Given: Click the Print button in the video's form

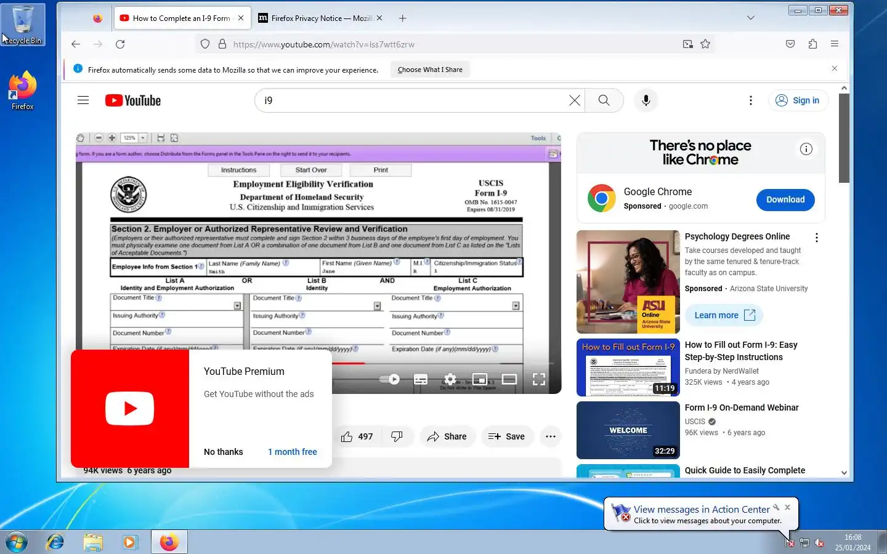Looking at the screenshot, I should (x=381, y=170).
